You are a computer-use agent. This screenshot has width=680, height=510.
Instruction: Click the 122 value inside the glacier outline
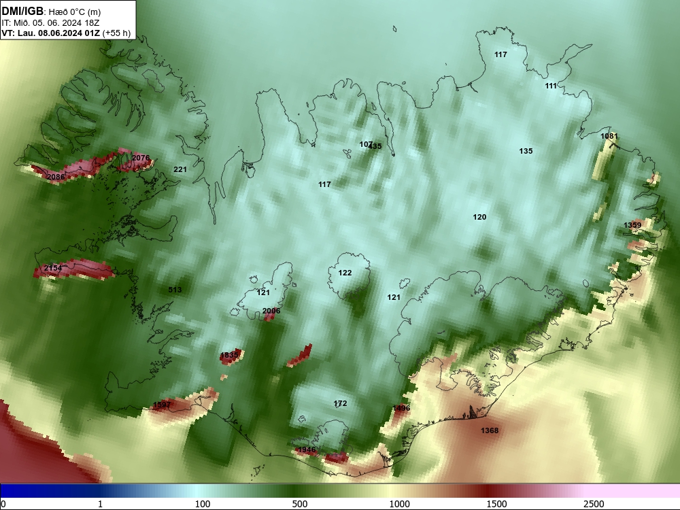pos(345,273)
